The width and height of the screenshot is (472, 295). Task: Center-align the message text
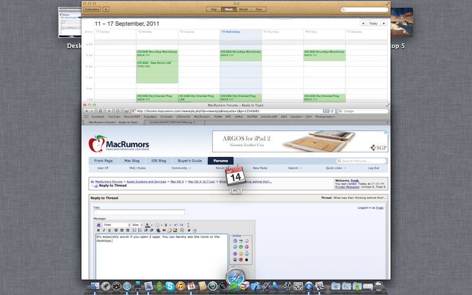[x=122, y=231]
